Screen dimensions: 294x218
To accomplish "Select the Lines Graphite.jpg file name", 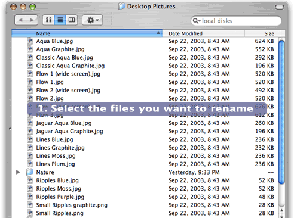I will point(60,148).
